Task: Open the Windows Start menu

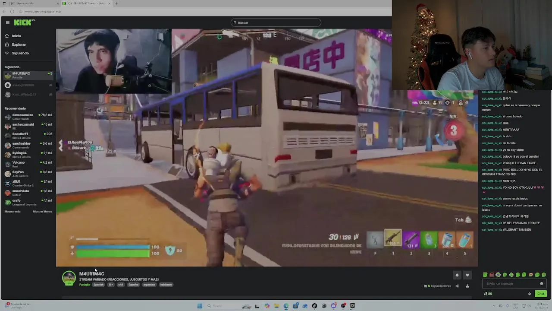Action: [200, 306]
